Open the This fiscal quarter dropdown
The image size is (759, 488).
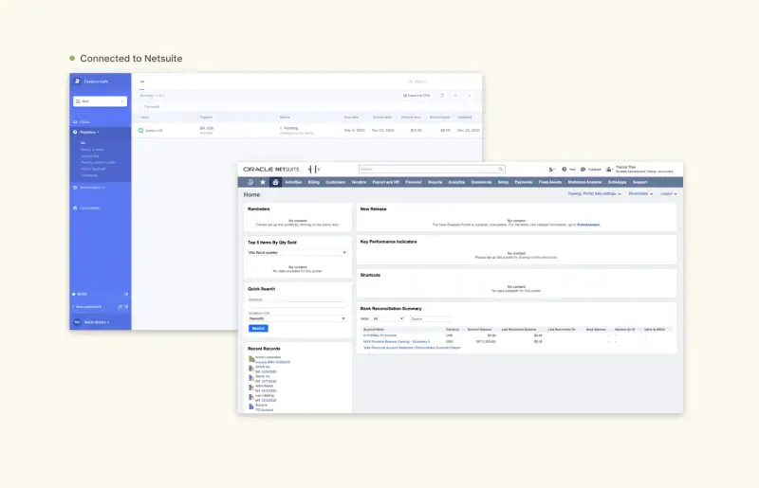click(x=296, y=253)
